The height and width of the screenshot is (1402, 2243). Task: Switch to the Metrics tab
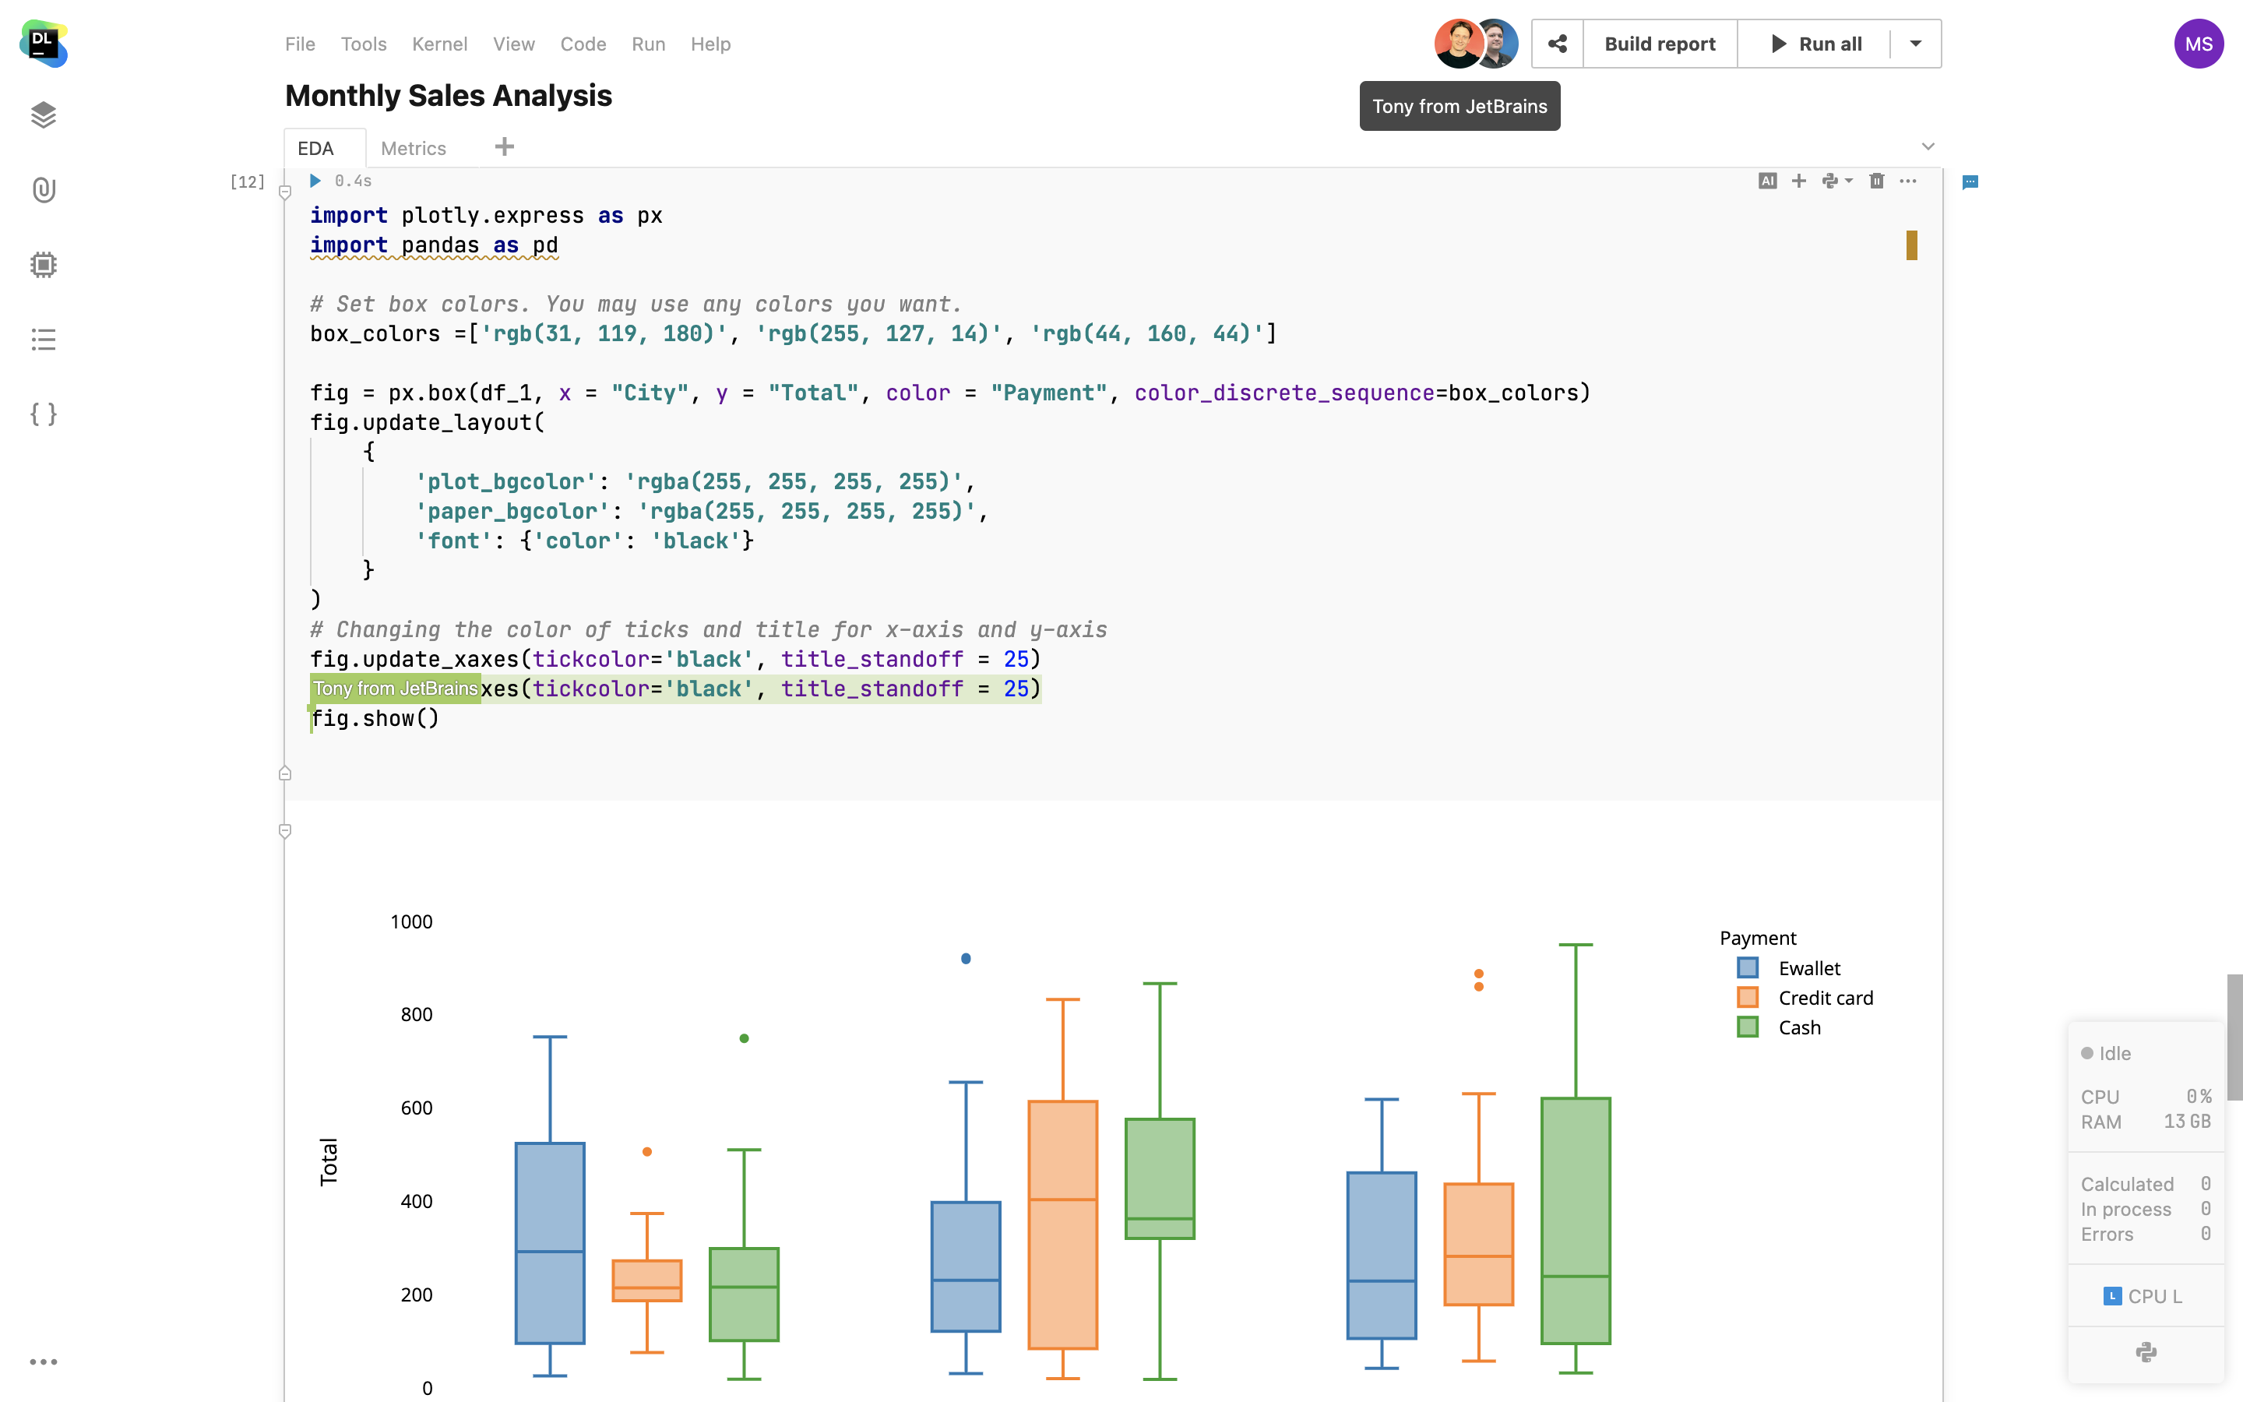[x=414, y=148]
